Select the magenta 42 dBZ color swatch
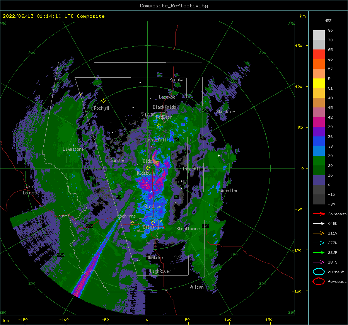 point(319,122)
